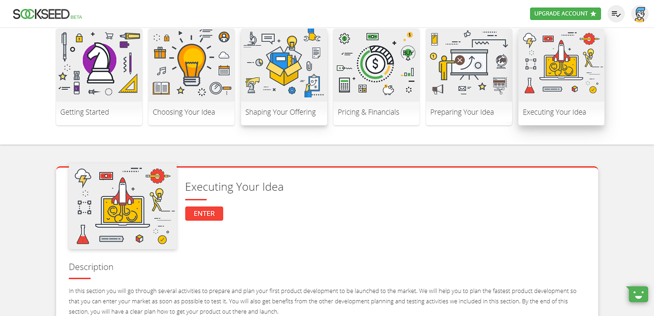The width and height of the screenshot is (654, 316).
Task: Click the Executing Your Idea heading
Action: (234, 187)
